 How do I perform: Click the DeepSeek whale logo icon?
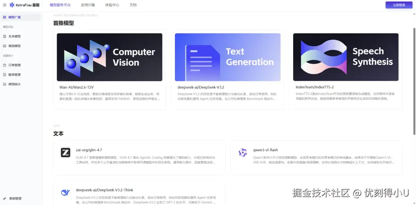coord(65,193)
